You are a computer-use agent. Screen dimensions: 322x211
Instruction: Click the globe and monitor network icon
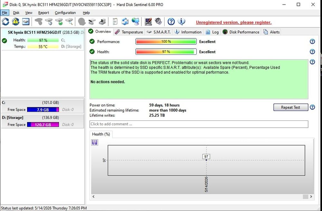(135, 22)
